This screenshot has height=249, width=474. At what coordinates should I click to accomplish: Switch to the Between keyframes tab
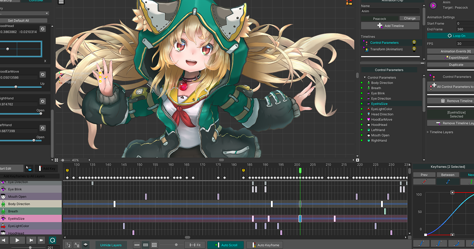click(x=448, y=174)
